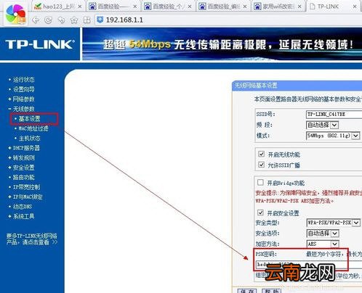Click the 保存 button
Viewport: 362px width, 293px height.
[x=247, y=291]
